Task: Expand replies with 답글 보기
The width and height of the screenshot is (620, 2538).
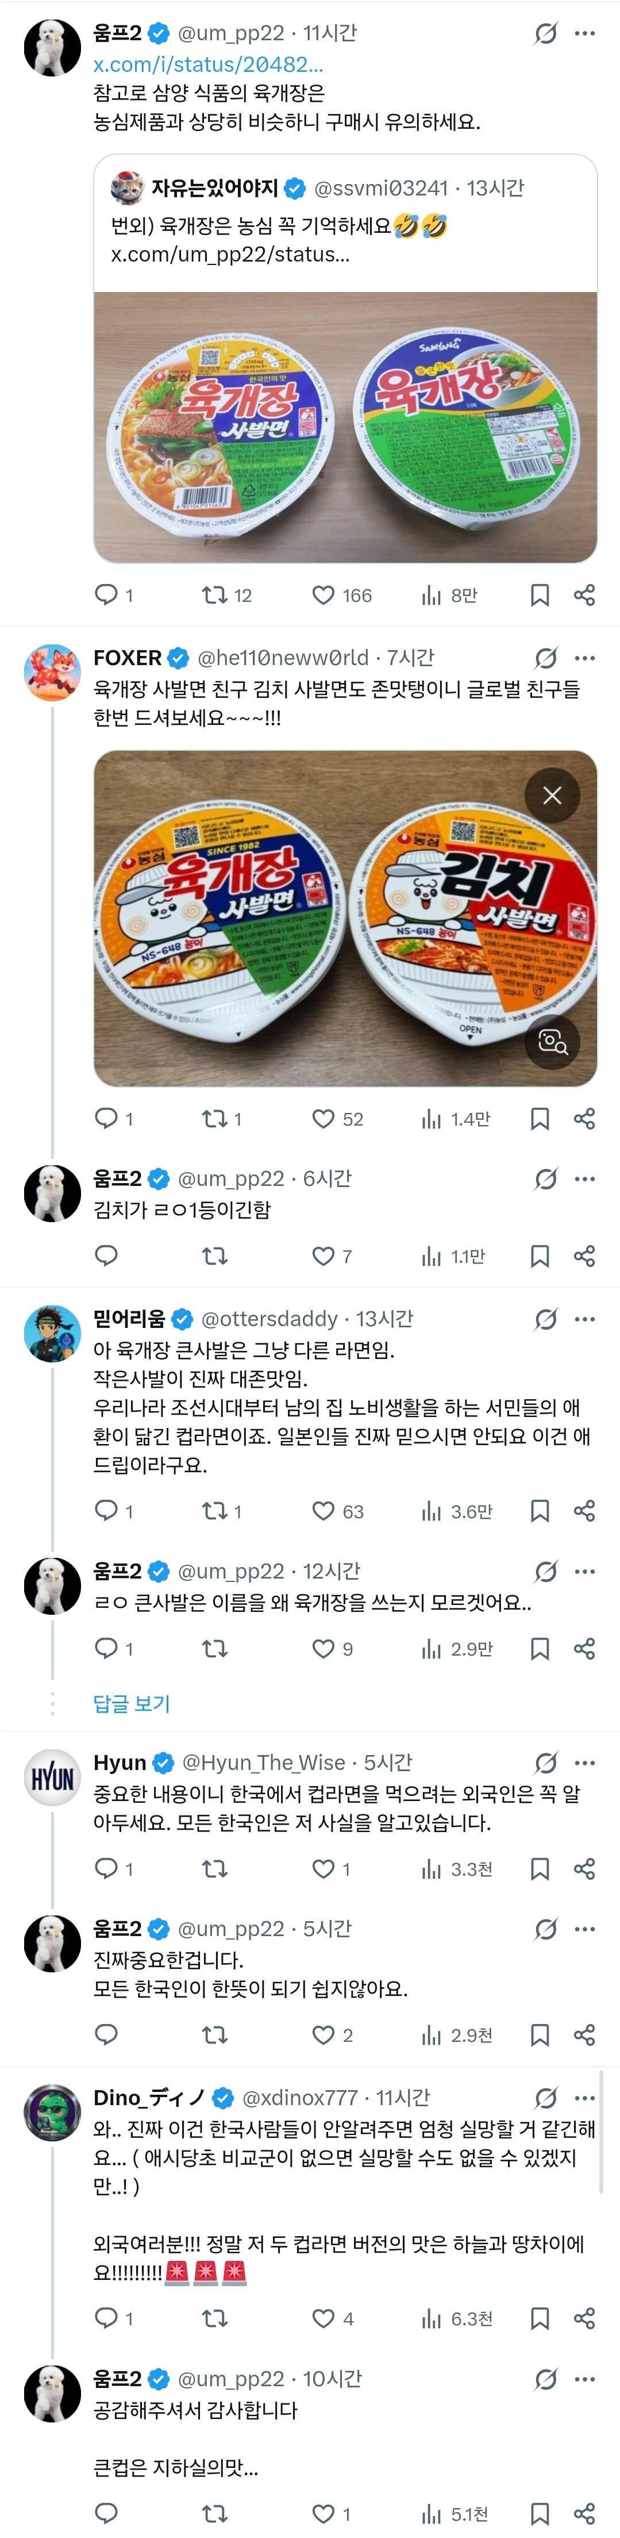Action: [x=132, y=1703]
